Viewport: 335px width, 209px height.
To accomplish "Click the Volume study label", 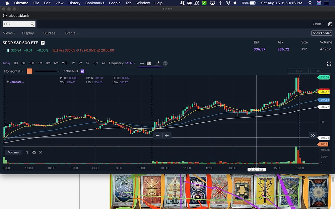I will 13,152.
